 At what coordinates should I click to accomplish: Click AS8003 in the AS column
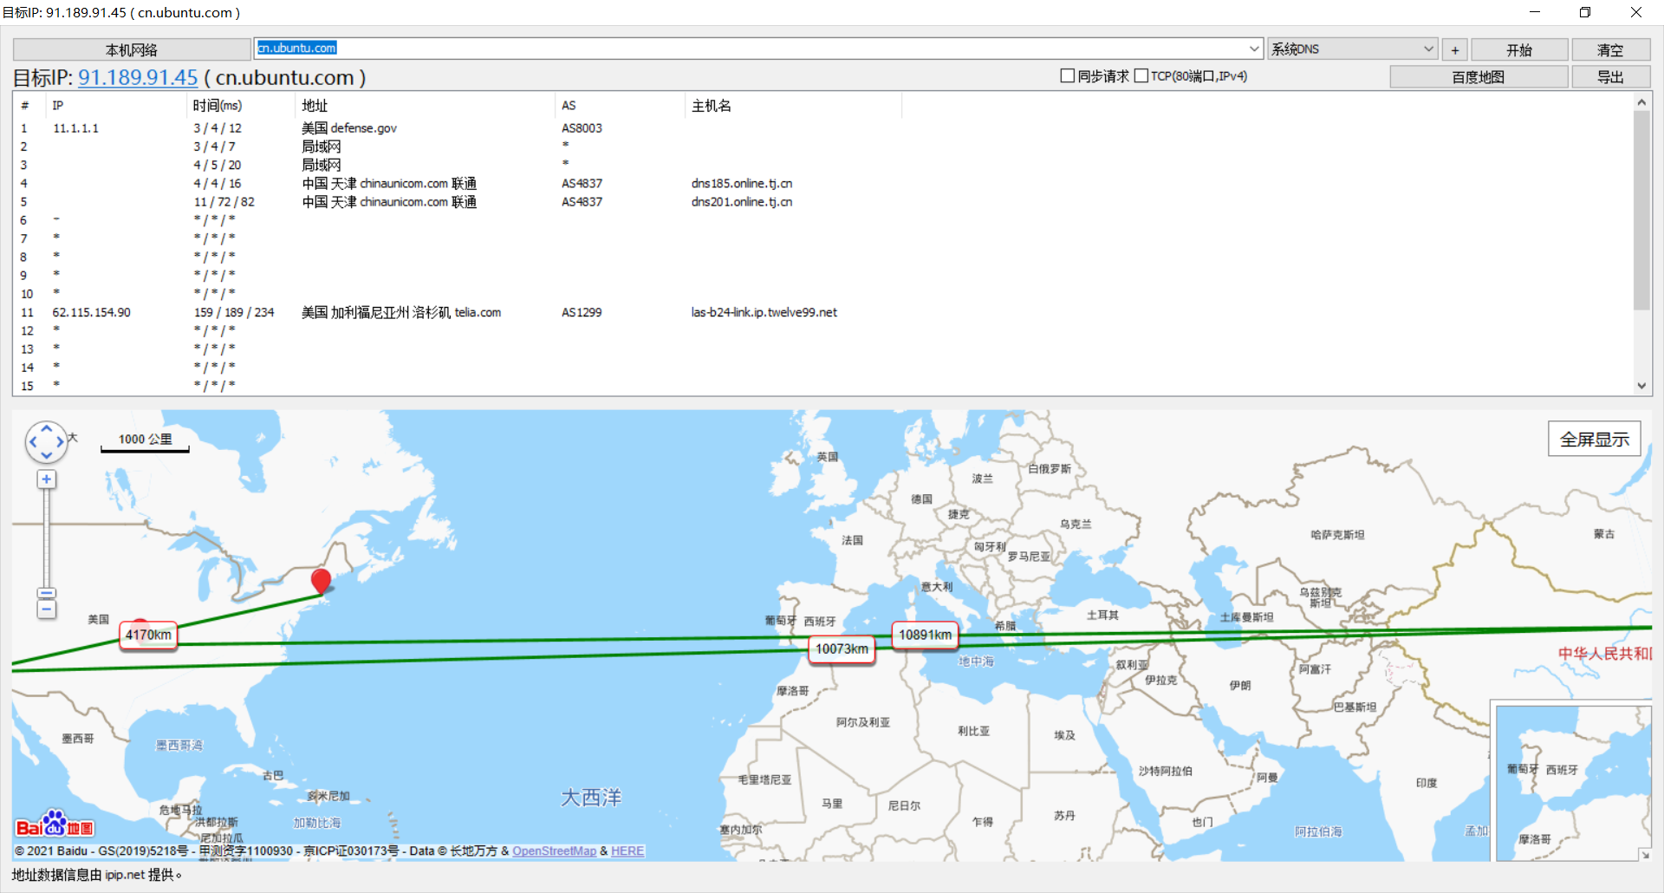pos(582,128)
